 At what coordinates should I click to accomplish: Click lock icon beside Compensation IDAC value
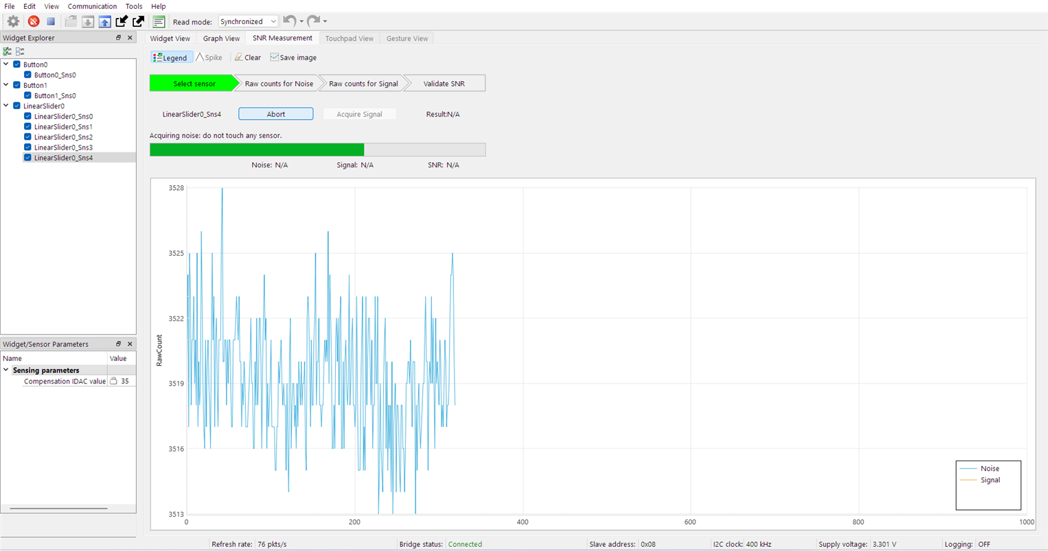113,381
